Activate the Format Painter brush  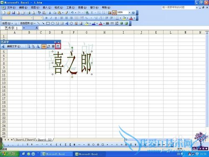(67, 13)
